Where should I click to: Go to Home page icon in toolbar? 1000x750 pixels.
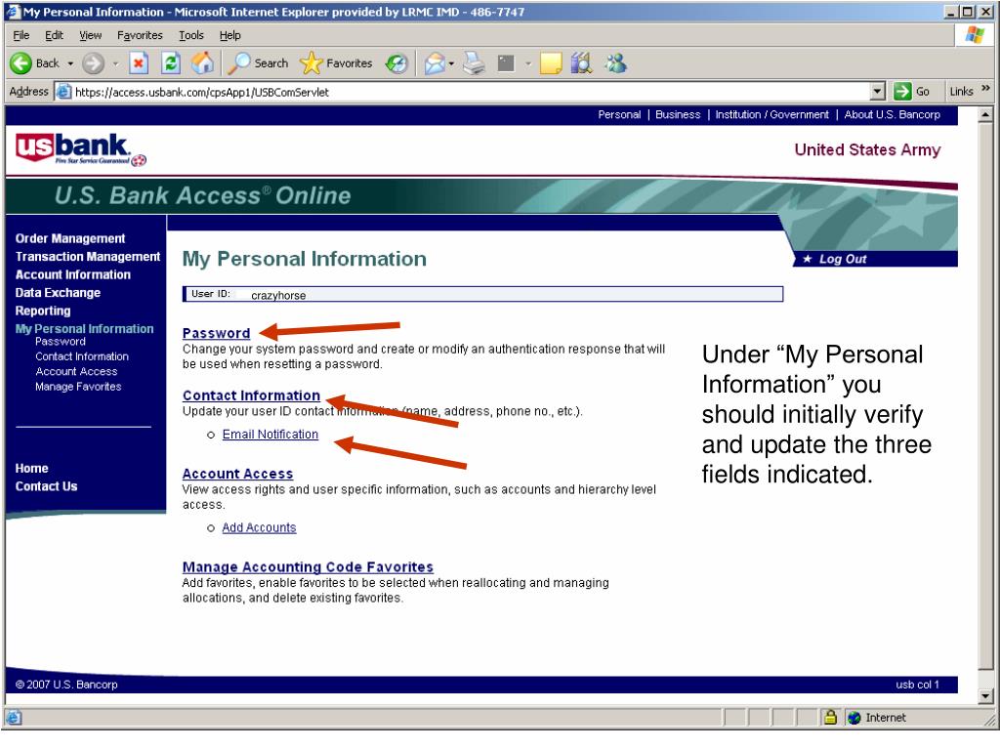203,62
